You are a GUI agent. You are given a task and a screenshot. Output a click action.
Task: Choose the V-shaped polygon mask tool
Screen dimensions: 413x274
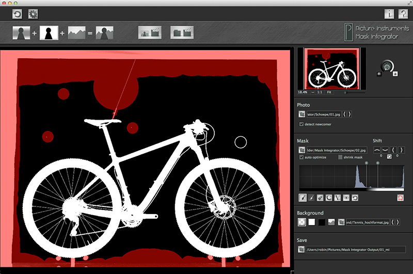(337, 198)
